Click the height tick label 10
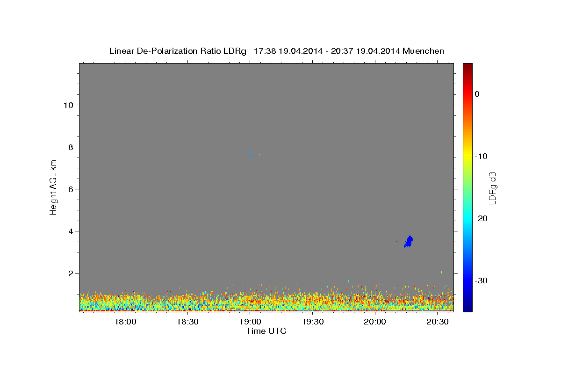 point(69,105)
